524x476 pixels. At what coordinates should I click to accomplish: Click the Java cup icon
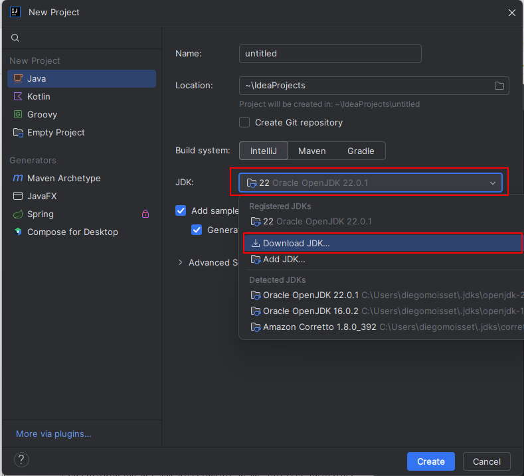tap(18, 78)
